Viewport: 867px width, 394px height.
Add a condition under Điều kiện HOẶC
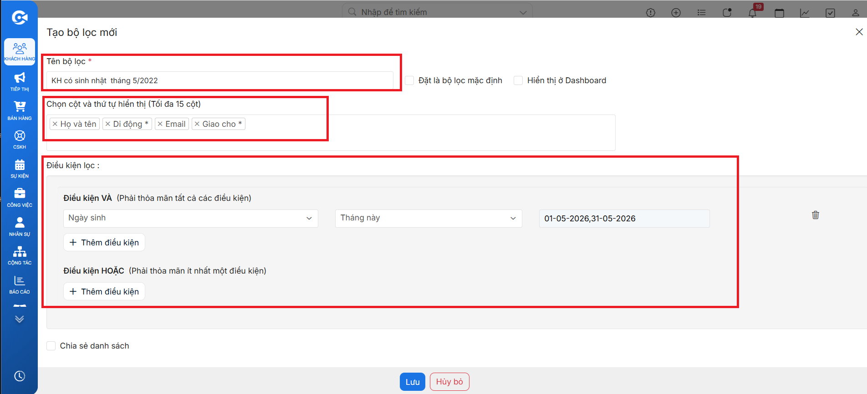(x=104, y=292)
